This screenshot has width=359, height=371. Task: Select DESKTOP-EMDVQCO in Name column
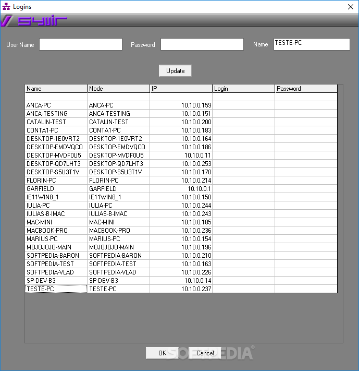(56, 147)
